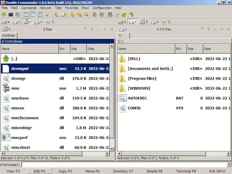The width and height of the screenshot is (232, 174).
Task: Sort left panel by Size column
Action: click(x=78, y=49)
